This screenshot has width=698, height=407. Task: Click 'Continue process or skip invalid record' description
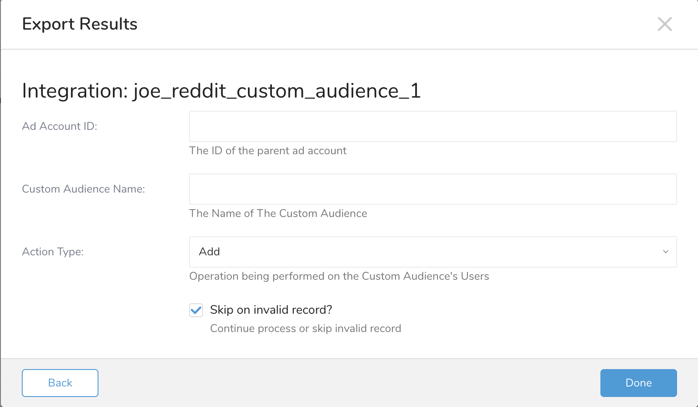tap(305, 329)
